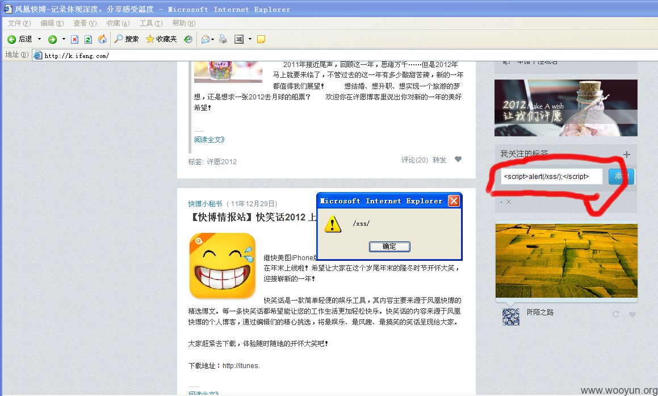Click the heart icon beside 阡陌之路
658x396 pixels.
[632, 314]
